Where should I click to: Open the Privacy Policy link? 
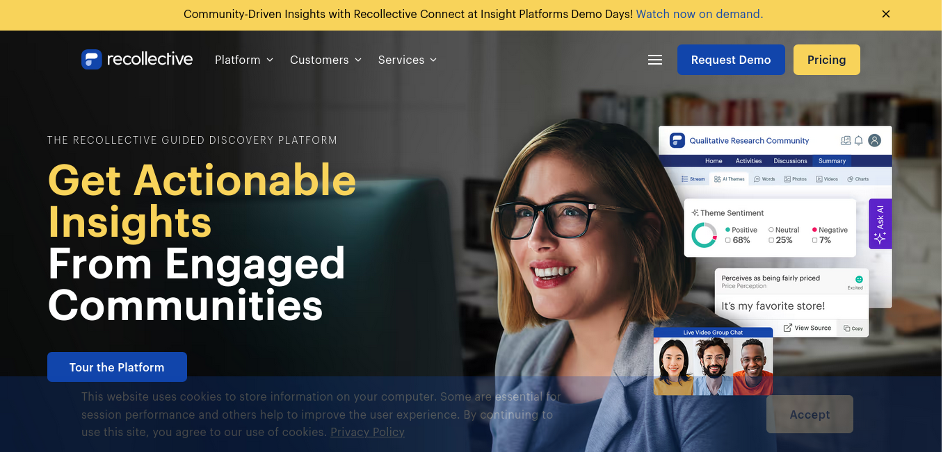(367, 432)
